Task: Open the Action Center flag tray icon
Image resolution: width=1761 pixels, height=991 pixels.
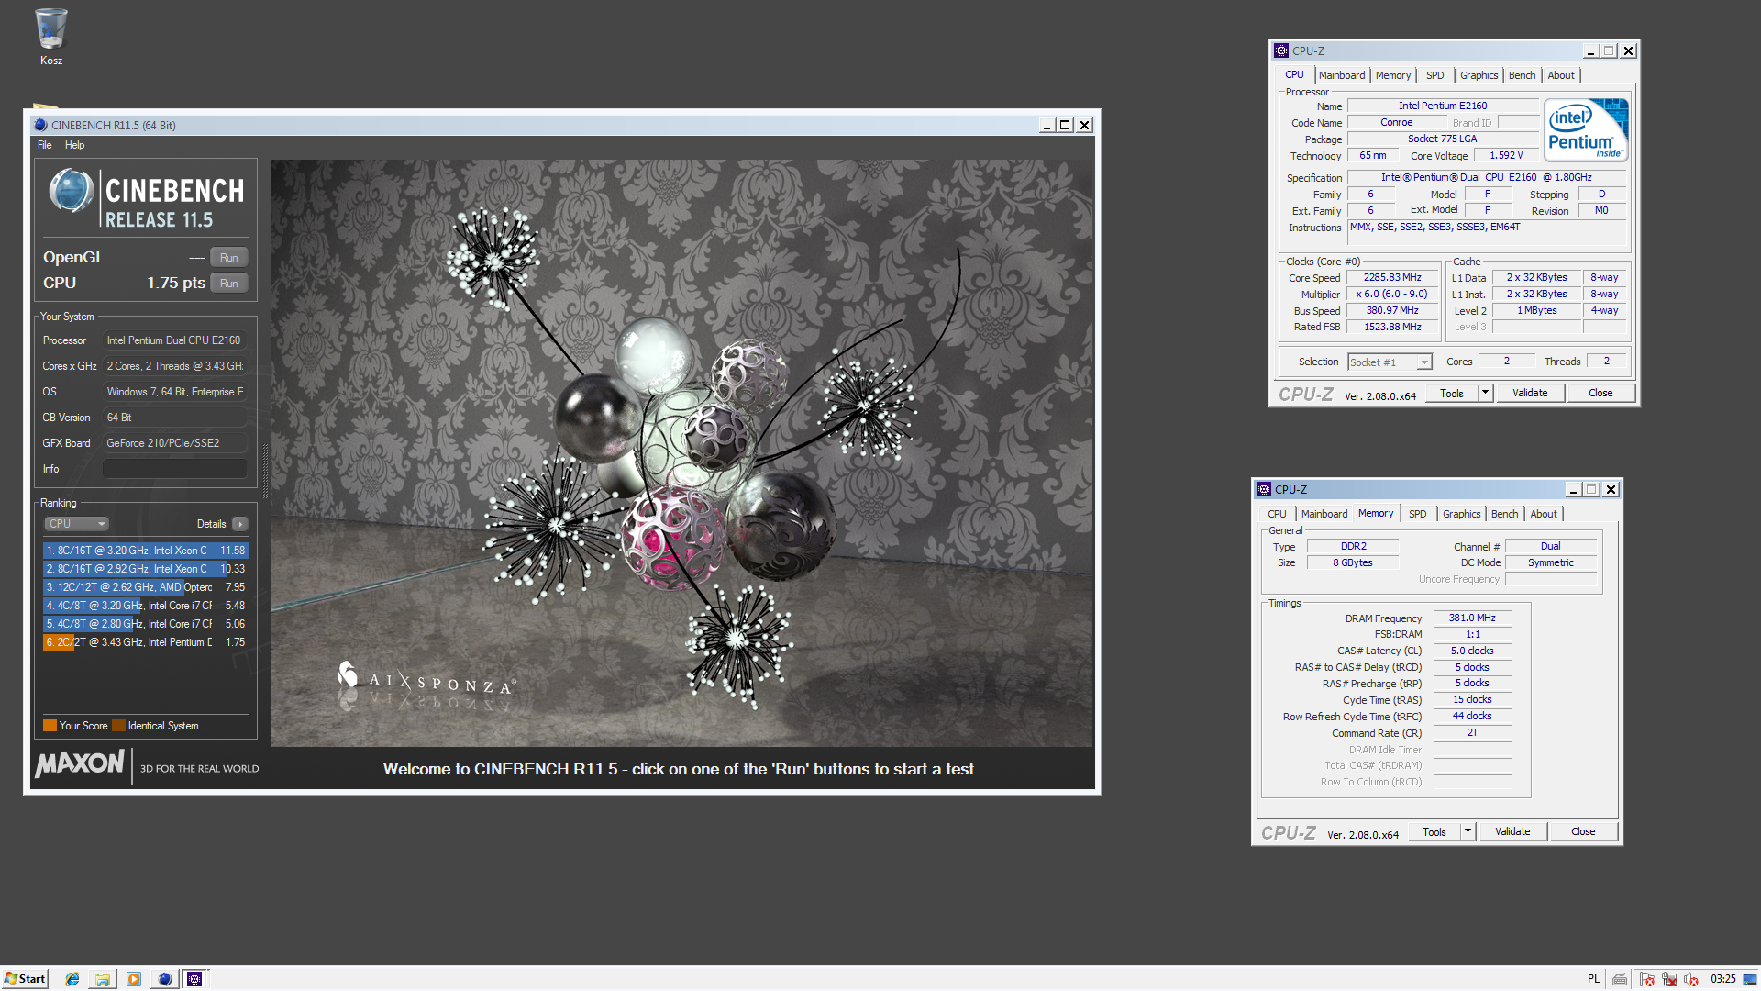Action: click(x=1646, y=979)
